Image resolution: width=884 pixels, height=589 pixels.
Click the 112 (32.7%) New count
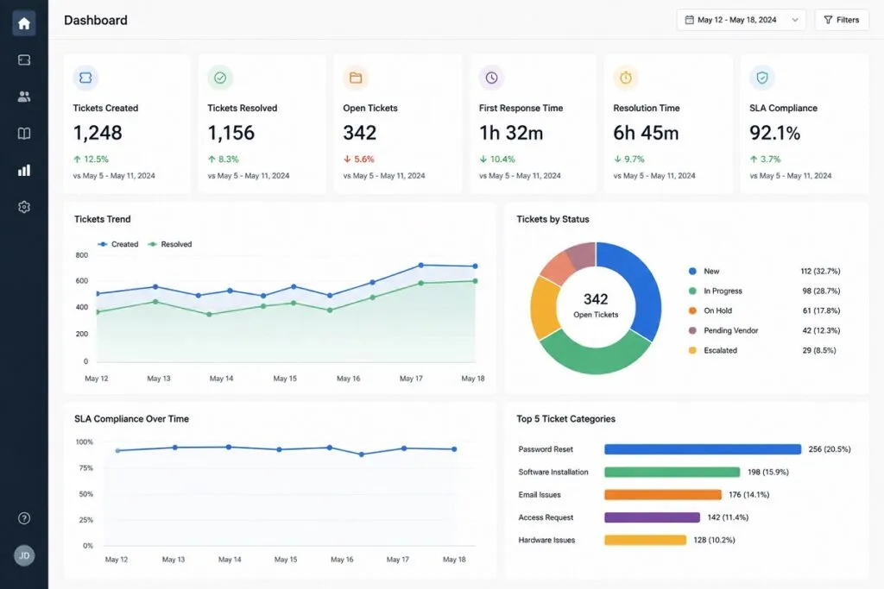coord(820,272)
